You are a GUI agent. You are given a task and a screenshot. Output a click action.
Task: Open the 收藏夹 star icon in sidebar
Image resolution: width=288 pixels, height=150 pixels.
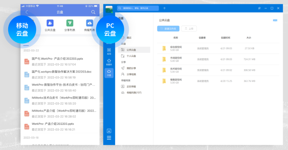[x=109, y=62]
